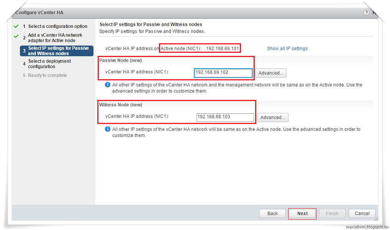This screenshot has width=390, height=230.
Task: Open the help question mark icon
Action: click(366, 12)
